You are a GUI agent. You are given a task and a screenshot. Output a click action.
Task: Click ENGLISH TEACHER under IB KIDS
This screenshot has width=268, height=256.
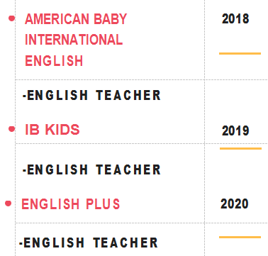click(91, 169)
